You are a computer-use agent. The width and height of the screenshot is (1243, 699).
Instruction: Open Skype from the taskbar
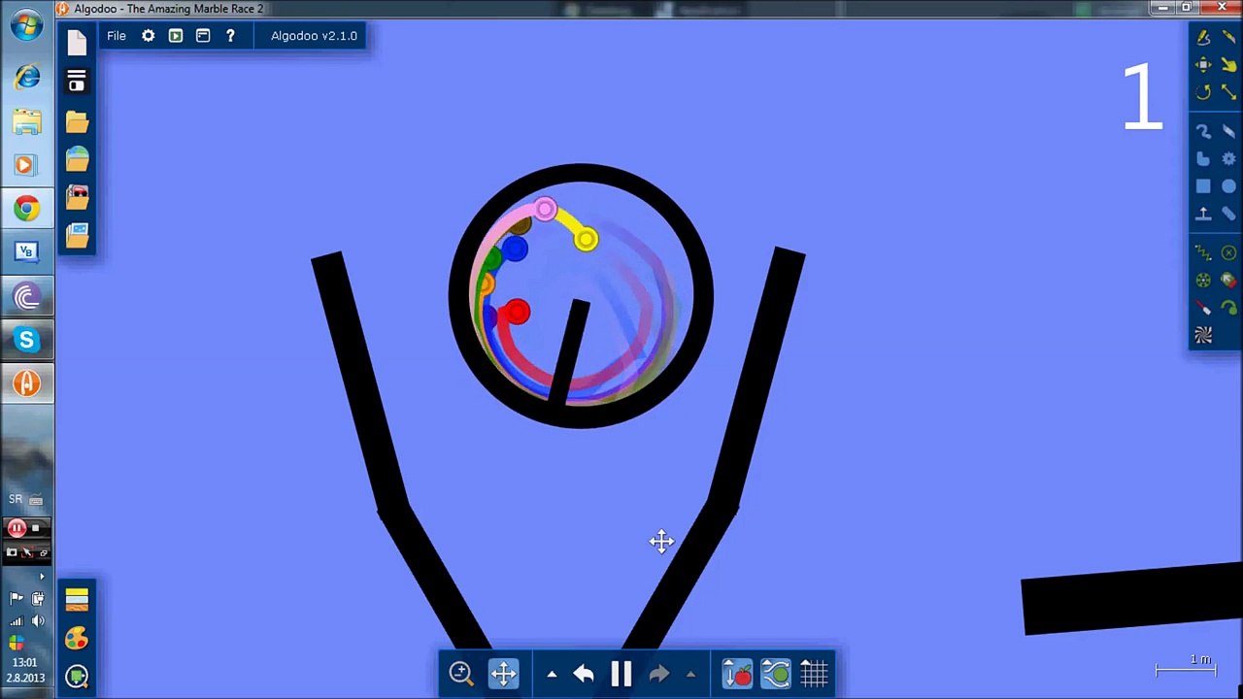[x=26, y=340]
